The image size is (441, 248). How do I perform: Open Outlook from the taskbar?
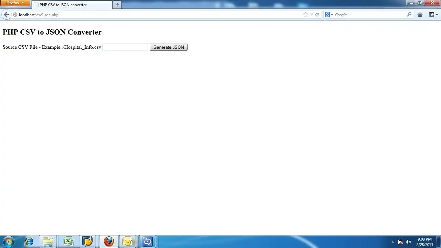click(x=128, y=242)
